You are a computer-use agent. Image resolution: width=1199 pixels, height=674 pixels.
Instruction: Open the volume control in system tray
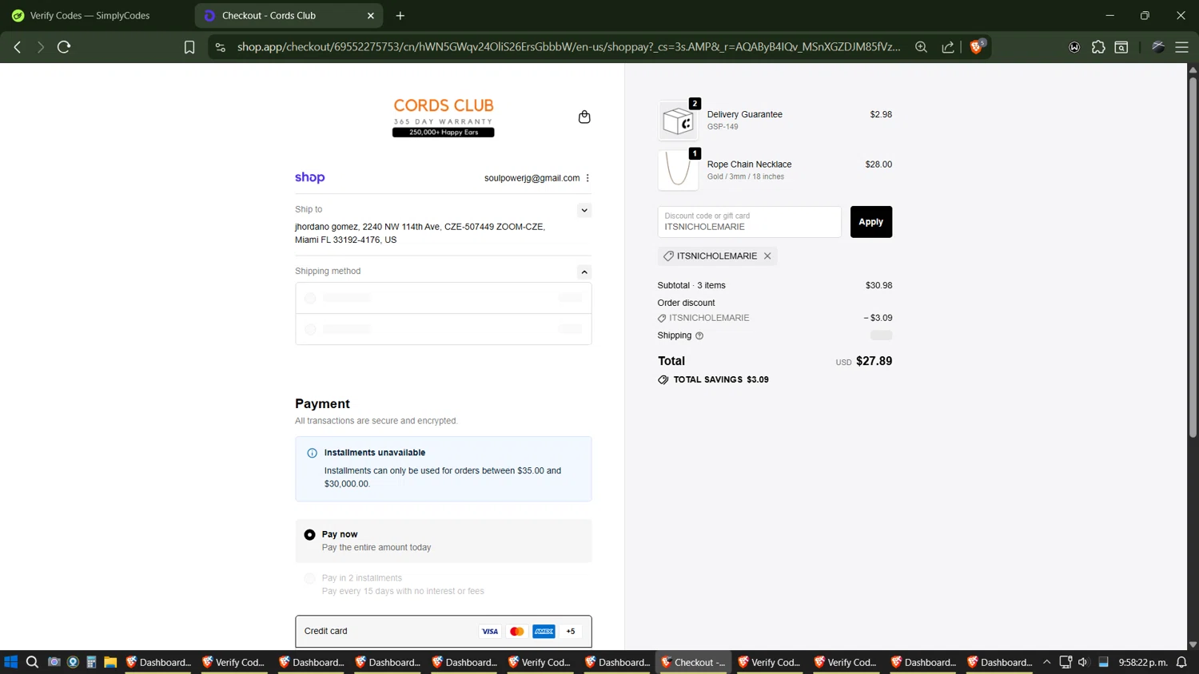pos(1083,662)
